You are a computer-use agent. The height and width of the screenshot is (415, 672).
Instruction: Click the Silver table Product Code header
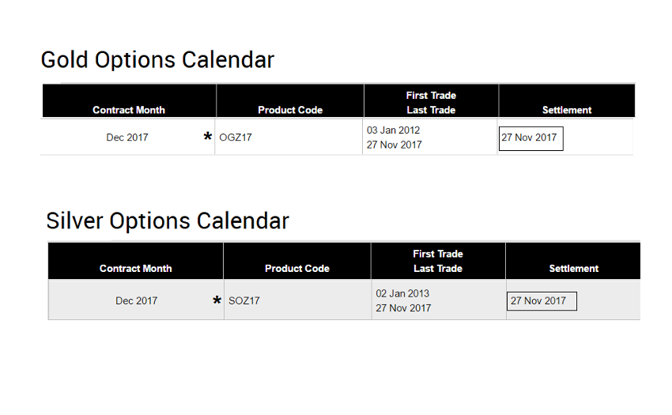(x=297, y=269)
